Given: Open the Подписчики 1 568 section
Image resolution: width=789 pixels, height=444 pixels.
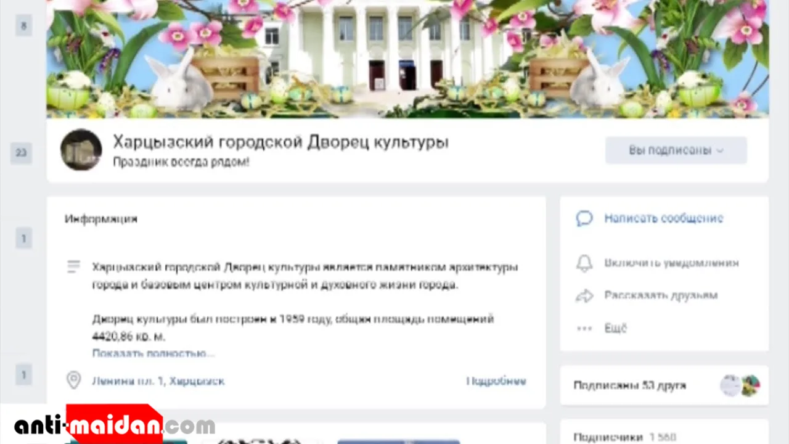Looking at the screenshot, I should pyautogui.click(x=624, y=437).
